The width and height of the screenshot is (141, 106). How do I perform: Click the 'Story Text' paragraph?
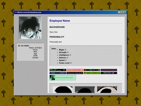(x=54, y=32)
